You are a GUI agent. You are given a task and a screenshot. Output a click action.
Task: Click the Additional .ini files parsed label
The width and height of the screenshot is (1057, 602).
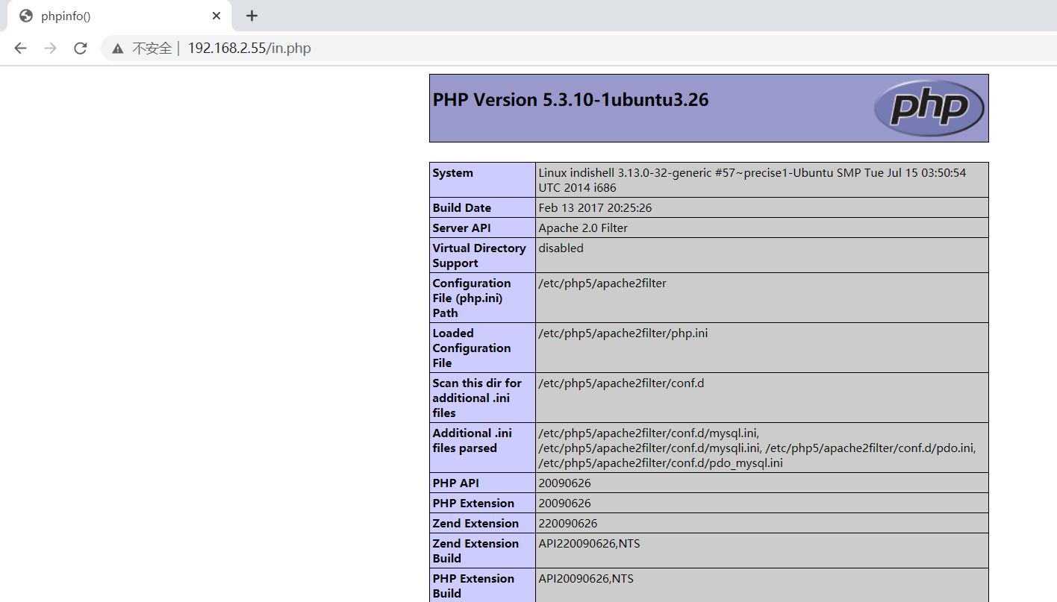[472, 441]
